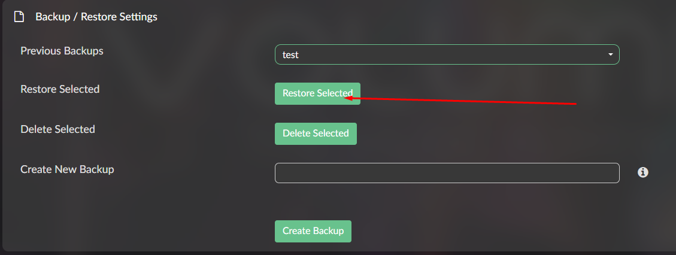Open the Previous Backups combo box
The height and width of the screenshot is (255, 676).
tap(447, 54)
